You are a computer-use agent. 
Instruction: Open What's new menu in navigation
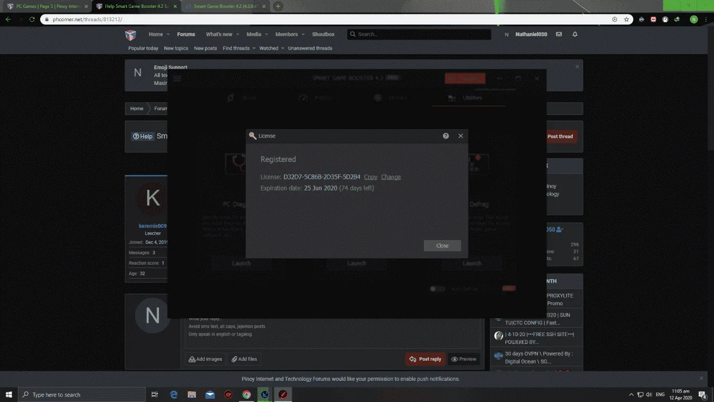[219, 35]
